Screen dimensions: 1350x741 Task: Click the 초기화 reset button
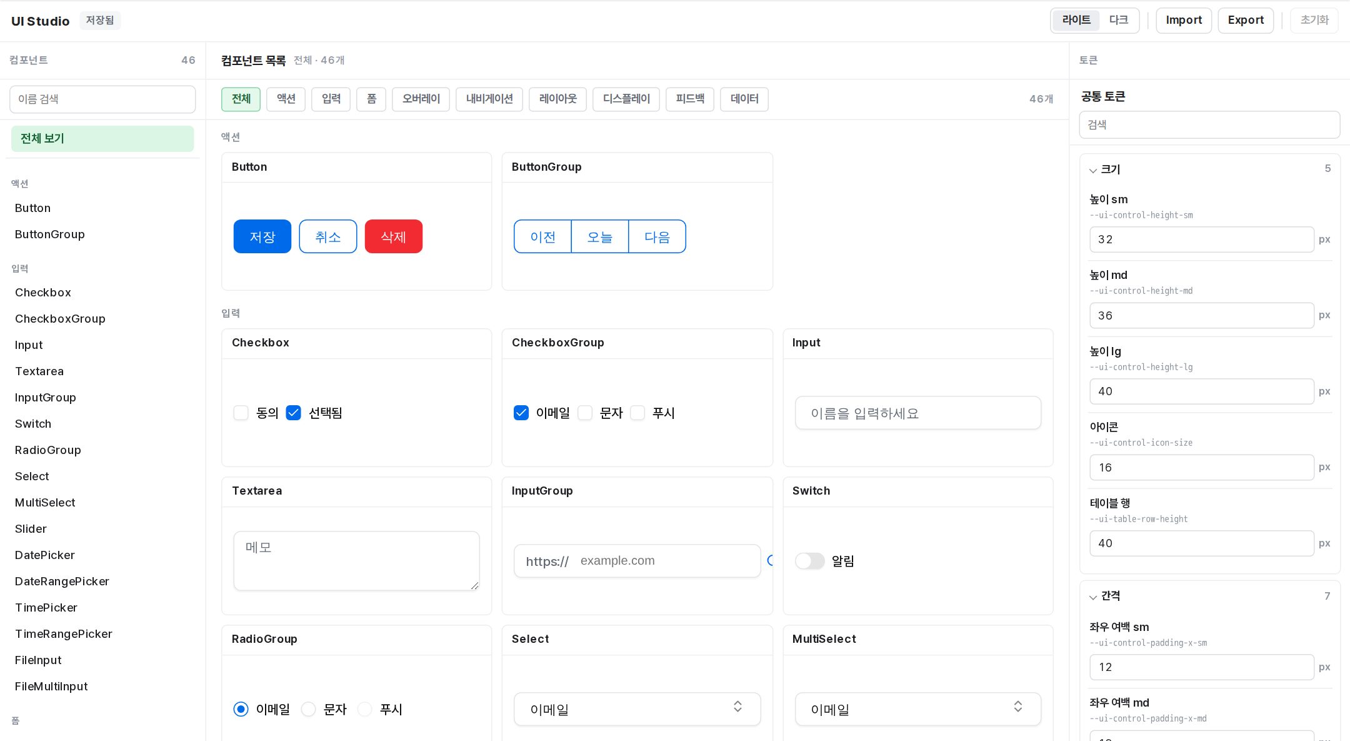(x=1314, y=20)
